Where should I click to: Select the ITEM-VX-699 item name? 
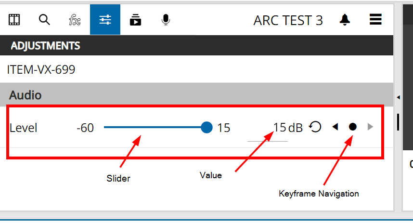(41, 70)
